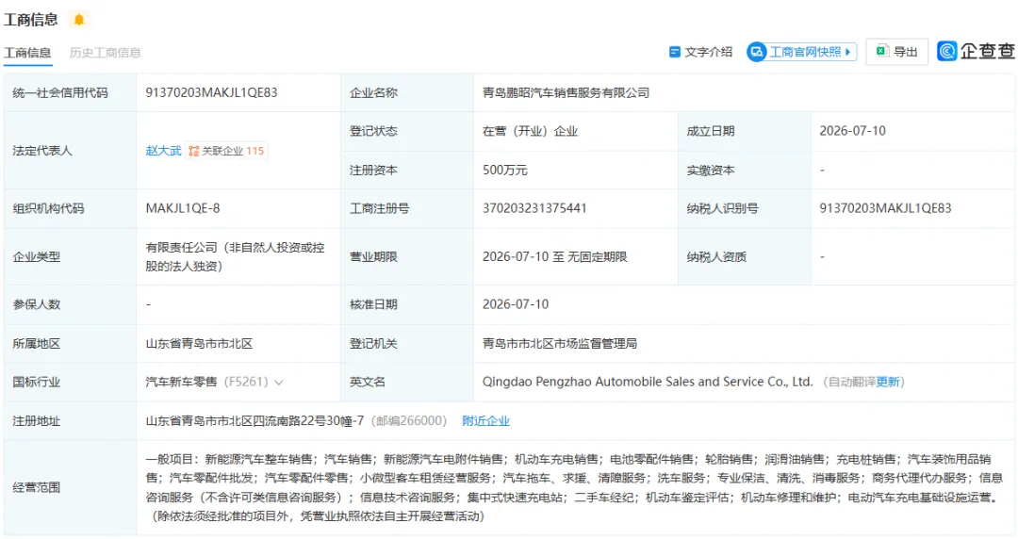Select company name 青岛鹏昭汽车销售服务有限公司
The image size is (1018, 539).
pyautogui.click(x=566, y=93)
